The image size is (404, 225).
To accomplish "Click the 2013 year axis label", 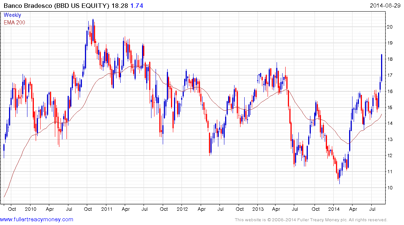I will pos(258,209).
